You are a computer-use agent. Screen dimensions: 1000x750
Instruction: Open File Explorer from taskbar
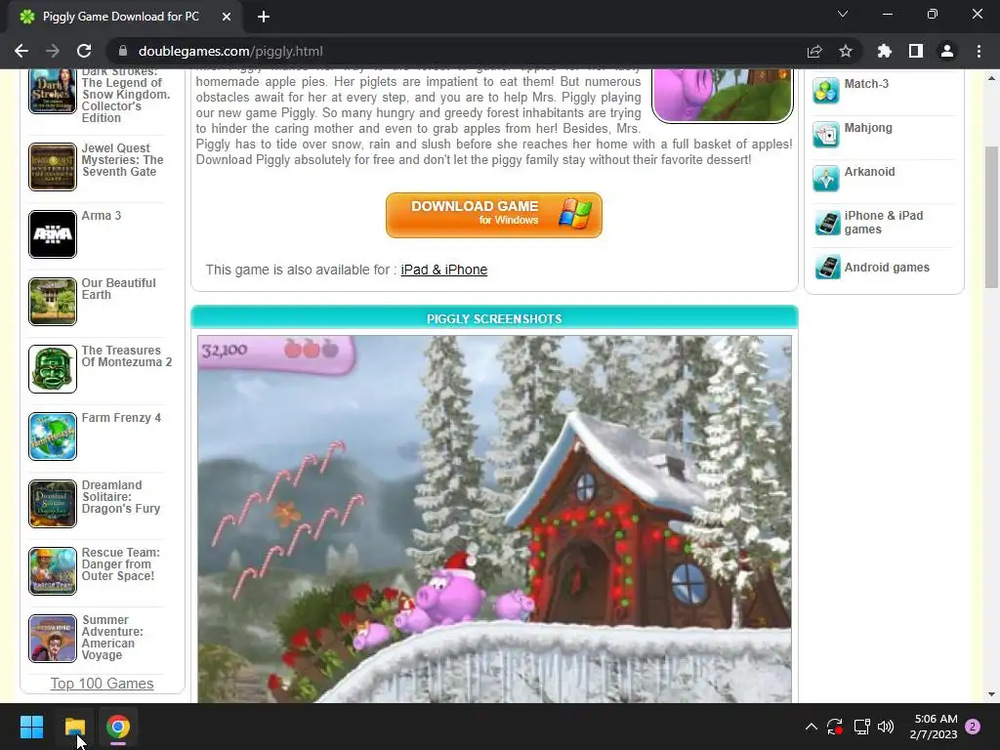pyautogui.click(x=75, y=727)
